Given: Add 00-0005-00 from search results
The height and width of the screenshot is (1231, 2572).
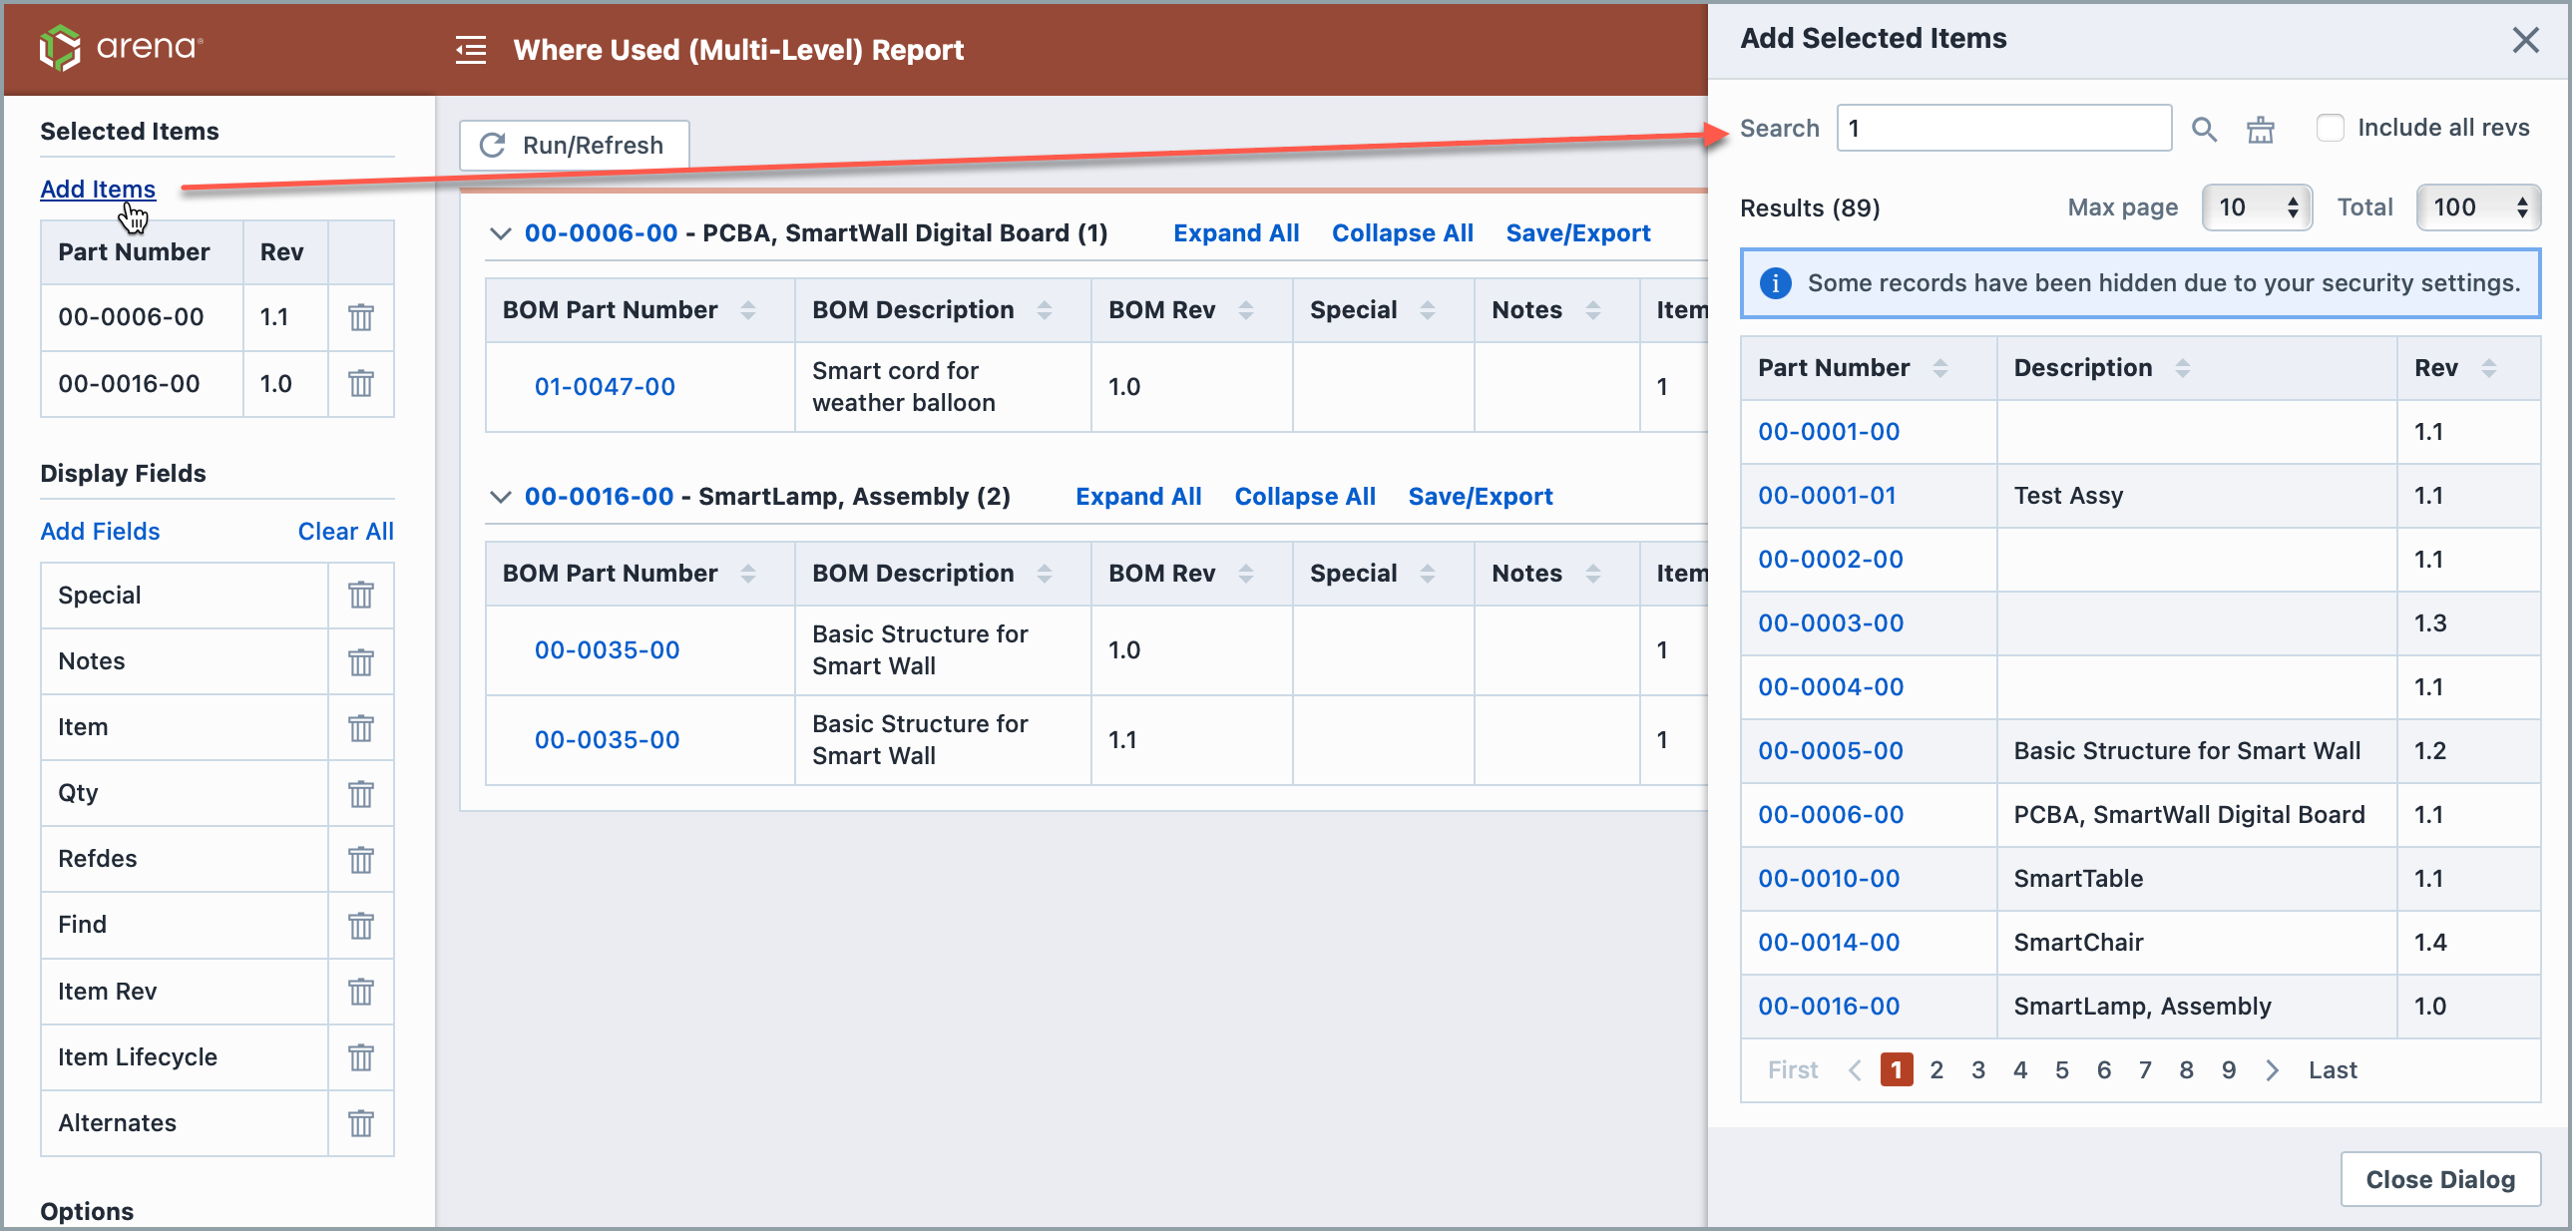Looking at the screenshot, I should (x=1830, y=751).
